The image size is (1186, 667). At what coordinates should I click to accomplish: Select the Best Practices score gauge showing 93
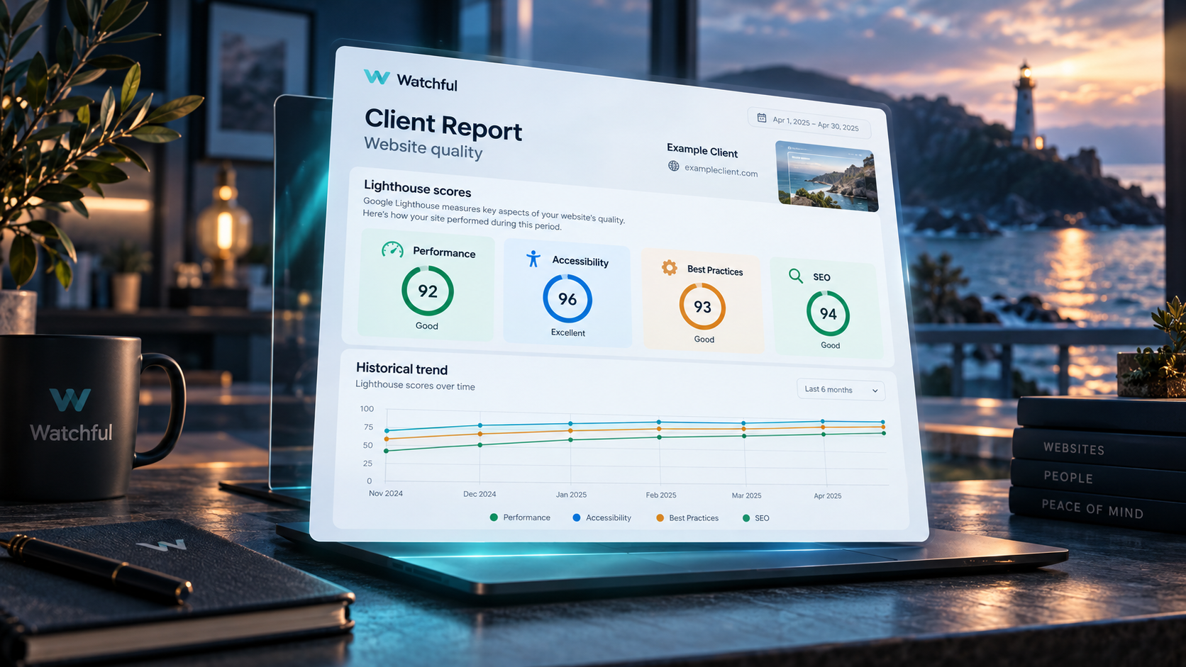702,306
